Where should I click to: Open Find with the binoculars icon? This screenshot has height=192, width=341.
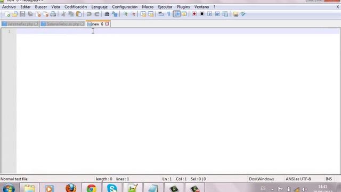pyautogui.click(x=107, y=14)
